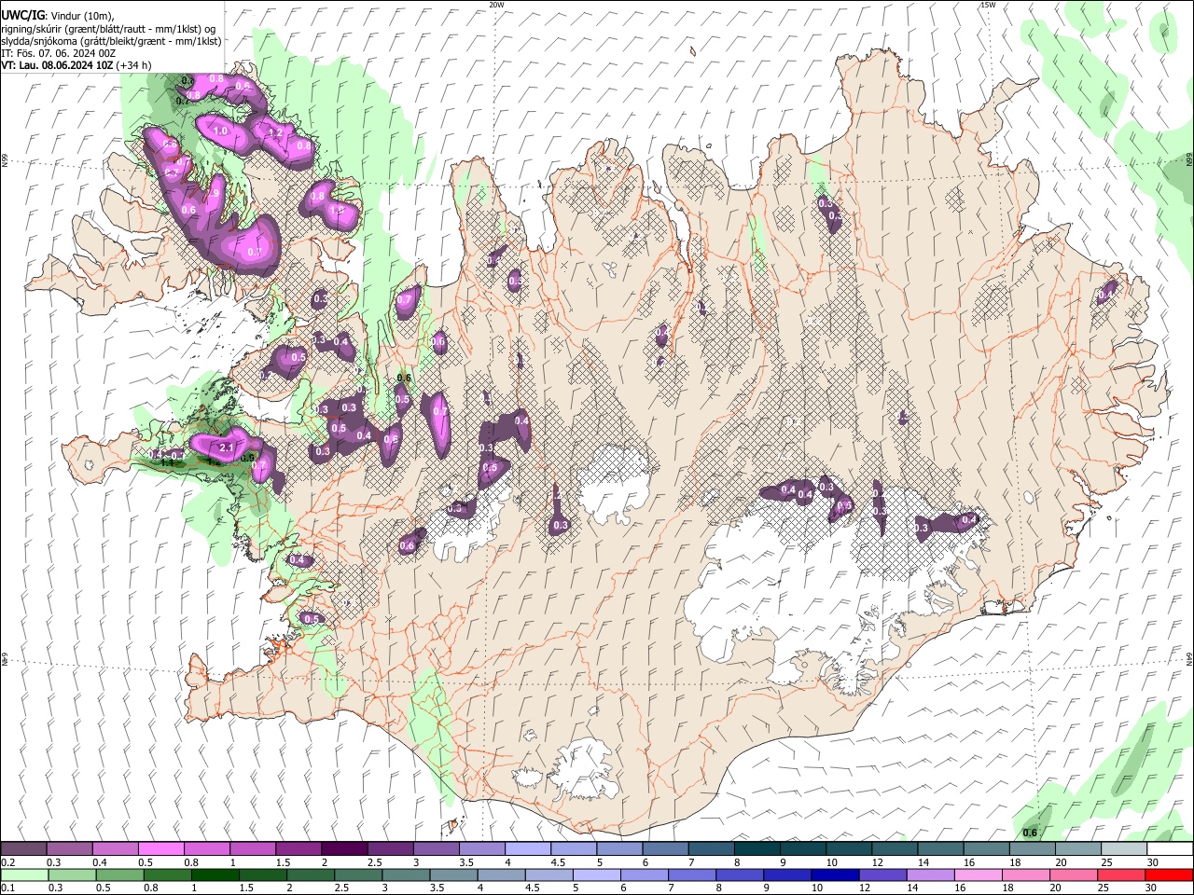Click the '0.2' label under the snow scale
Viewport: 1194px width, 895px height.
coord(7,862)
